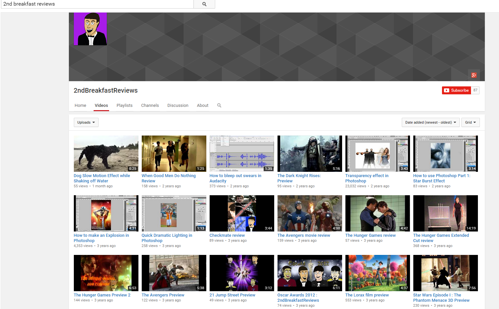Open When Good Men Do Nothing Review link
Viewport: 499px width, 309px height.
point(169,178)
